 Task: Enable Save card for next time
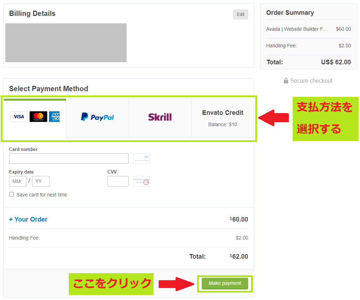[x=12, y=194]
